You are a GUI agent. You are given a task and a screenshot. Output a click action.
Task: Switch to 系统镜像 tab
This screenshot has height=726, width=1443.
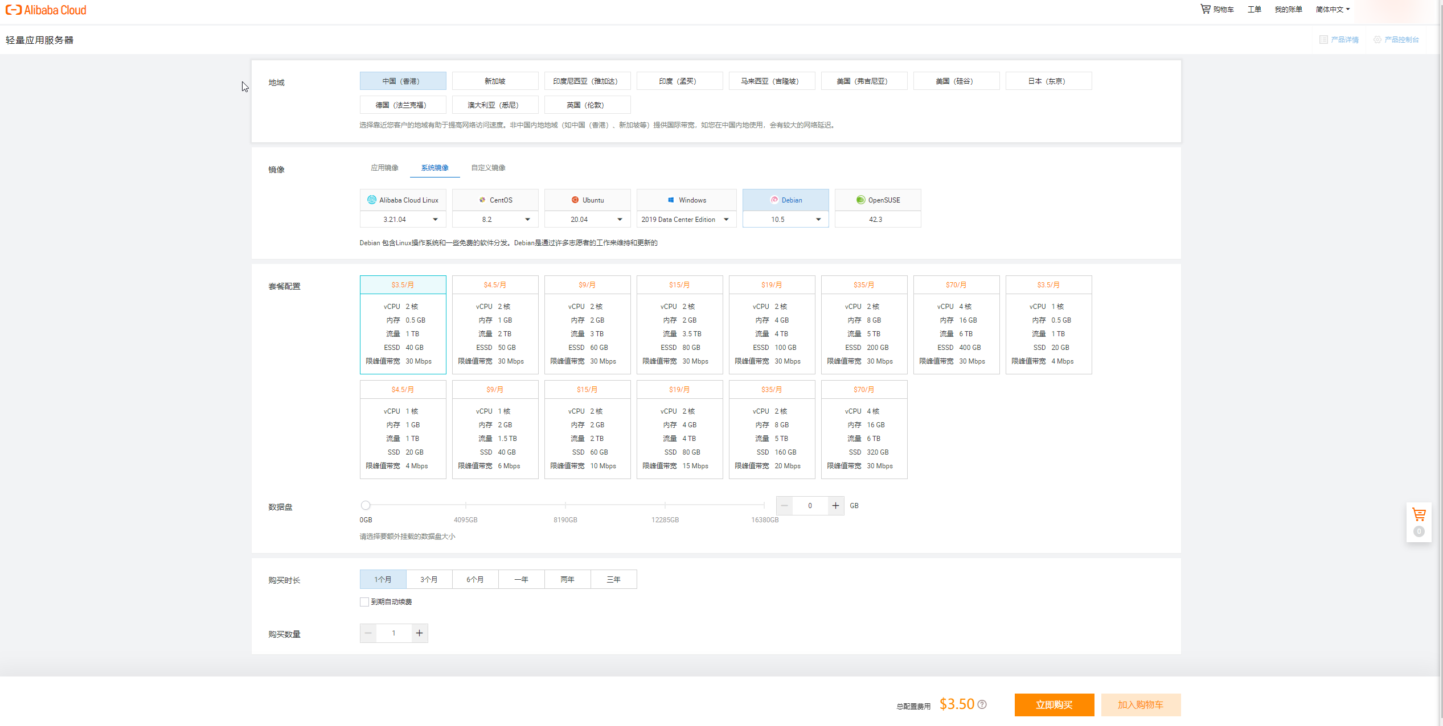click(x=434, y=167)
